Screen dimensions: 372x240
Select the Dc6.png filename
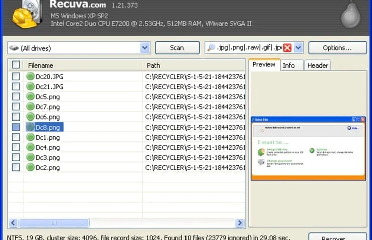click(x=48, y=117)
